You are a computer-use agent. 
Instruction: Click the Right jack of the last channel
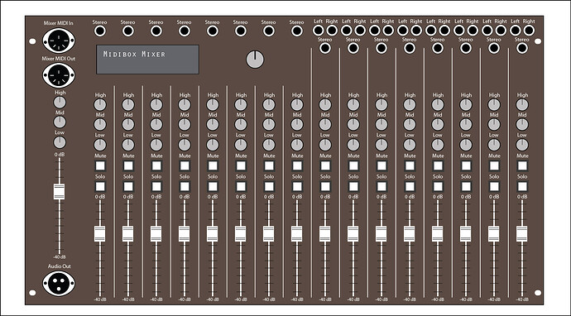tap(529, 31)
